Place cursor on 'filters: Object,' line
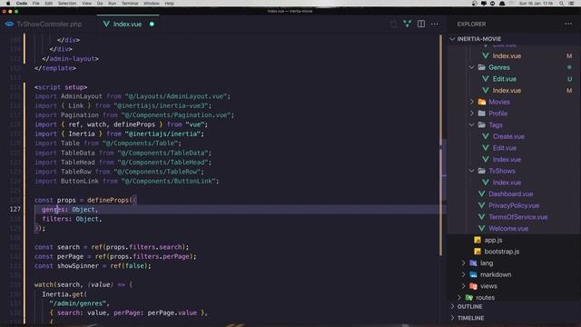Image resolution: width=581 pixels, height=327 pixels. pos(72,219)
